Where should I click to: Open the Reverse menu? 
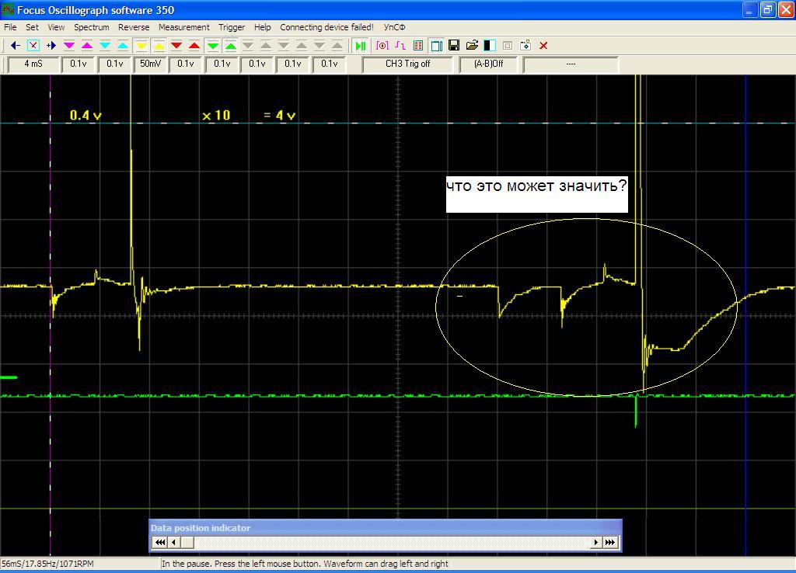(x=134, y=27)
